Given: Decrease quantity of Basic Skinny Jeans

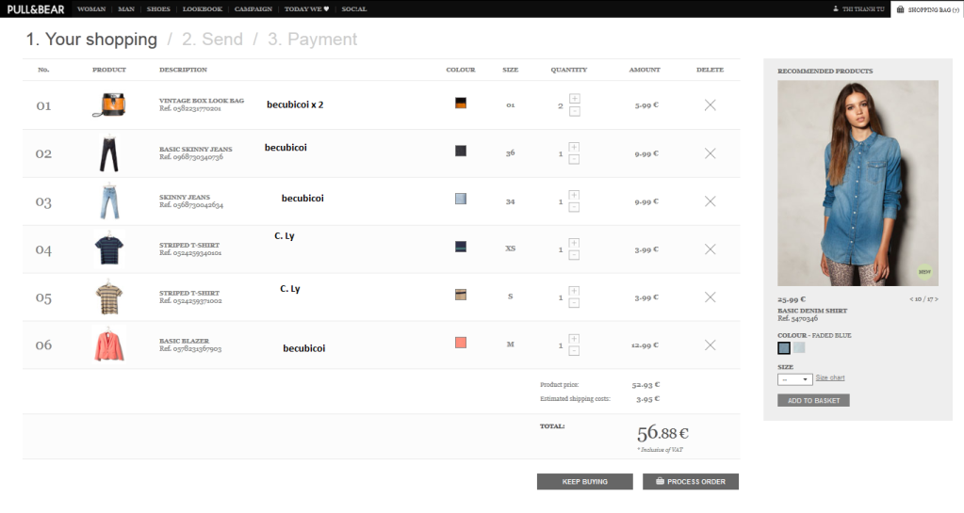Looking at the screenshot, I should point(575,160).
